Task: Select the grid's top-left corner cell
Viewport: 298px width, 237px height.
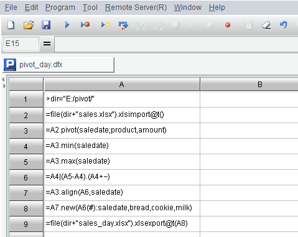Action: coord(26,84)
